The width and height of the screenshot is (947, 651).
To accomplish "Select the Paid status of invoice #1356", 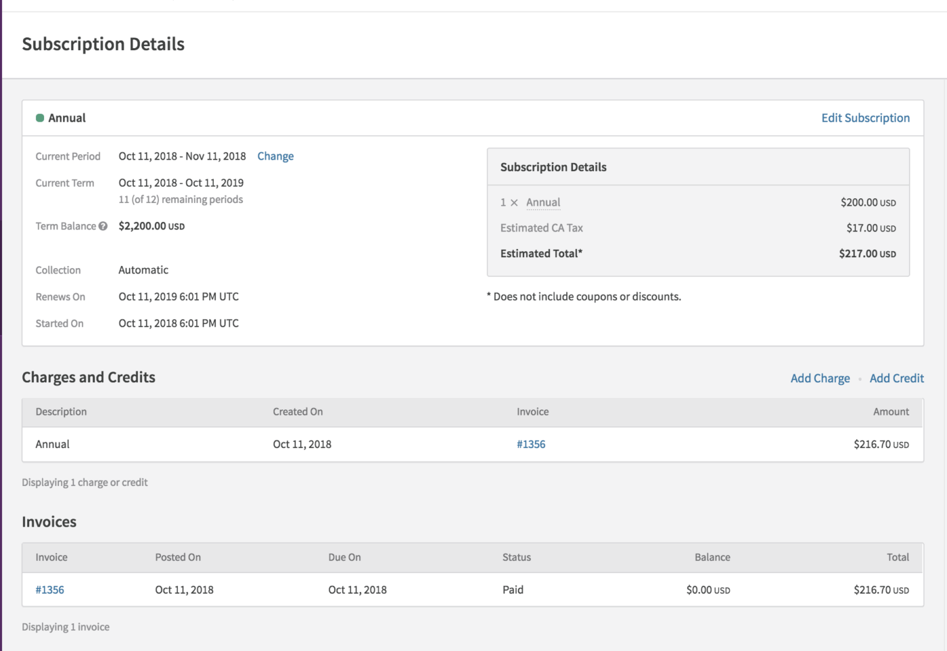I will pos(513,589).
